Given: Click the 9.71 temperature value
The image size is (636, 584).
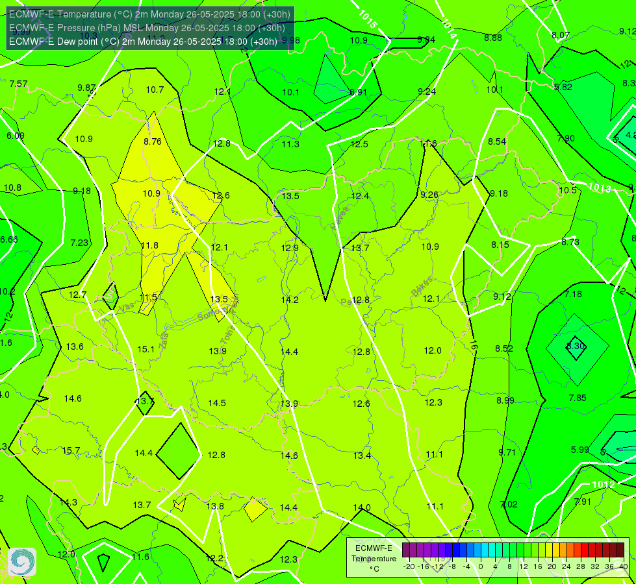Looking at the screenshot, I should tap(507, 452).
